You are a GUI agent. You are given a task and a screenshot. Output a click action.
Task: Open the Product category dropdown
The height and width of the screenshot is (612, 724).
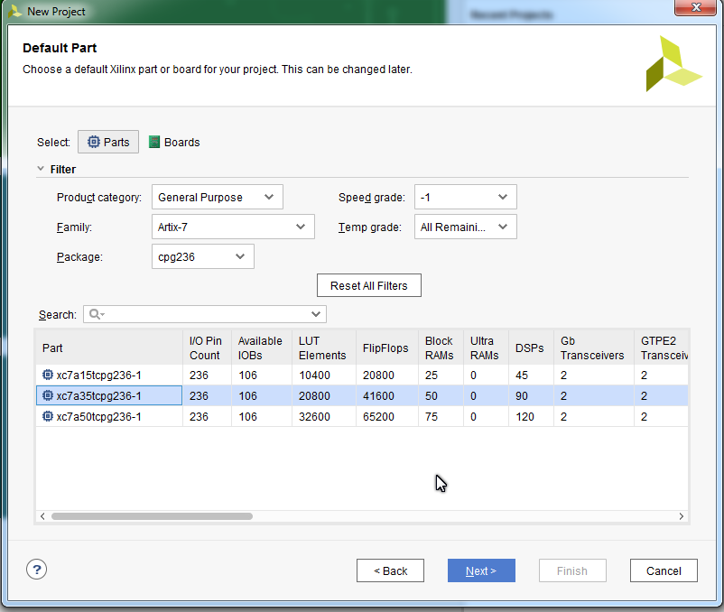click(x=217, y=197)
